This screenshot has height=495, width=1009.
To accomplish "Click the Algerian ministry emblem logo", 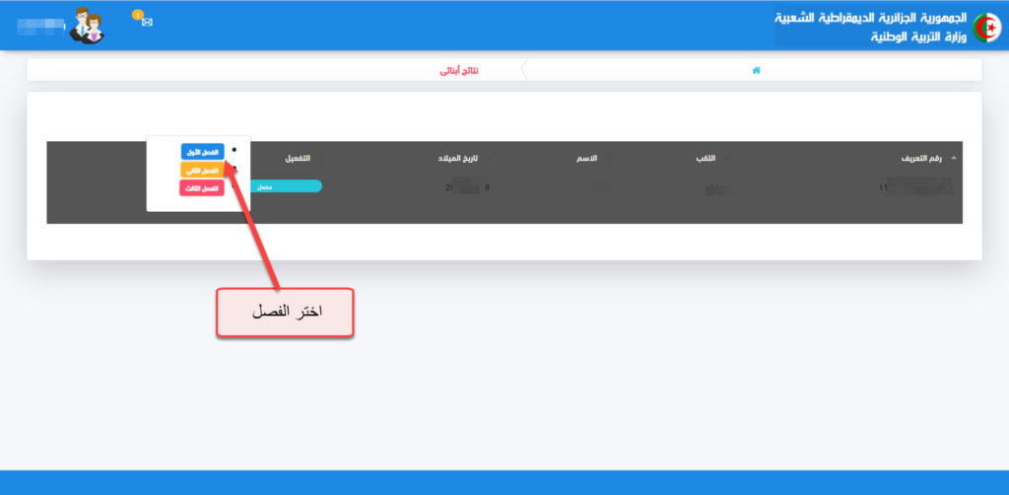I will [985, 28].
